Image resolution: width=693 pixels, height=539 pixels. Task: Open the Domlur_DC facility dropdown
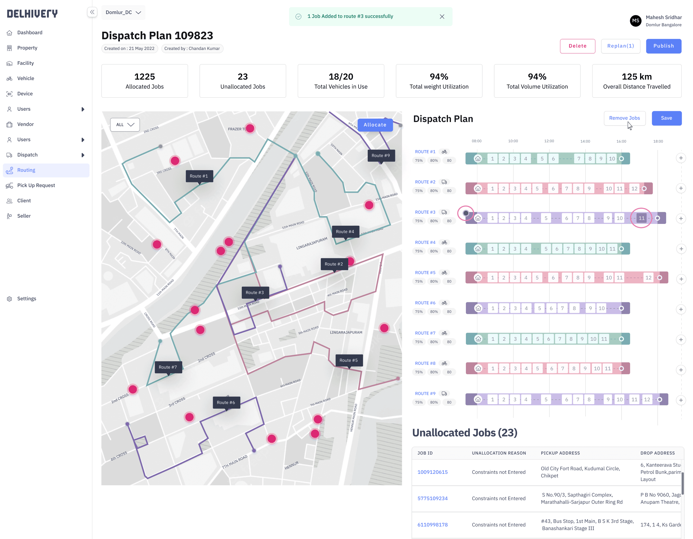pos(123,12)
